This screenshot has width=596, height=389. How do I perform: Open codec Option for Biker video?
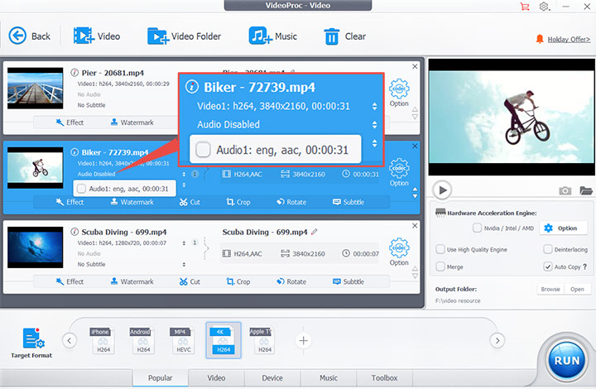399,172
